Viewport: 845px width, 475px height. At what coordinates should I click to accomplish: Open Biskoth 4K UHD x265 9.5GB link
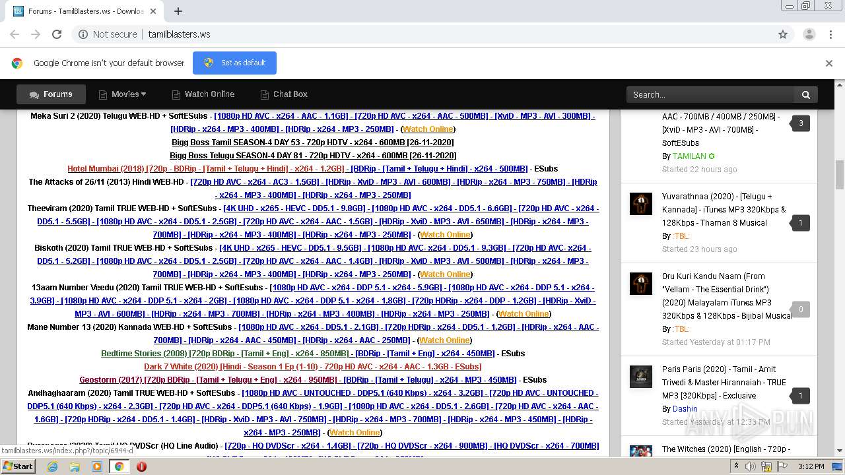click(x=290, y=248)
